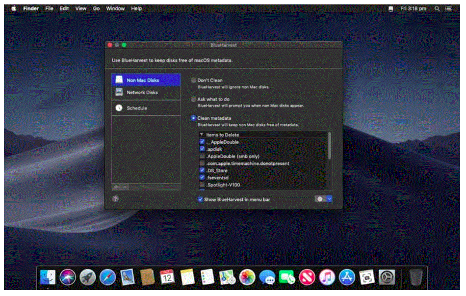Open the Trash from the dock
The image size is (466, 296).
[x=415, y=277]
